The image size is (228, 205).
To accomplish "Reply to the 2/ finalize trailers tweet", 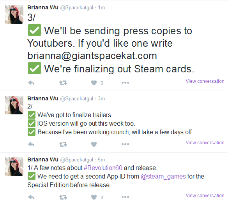I will click(31, 144).
